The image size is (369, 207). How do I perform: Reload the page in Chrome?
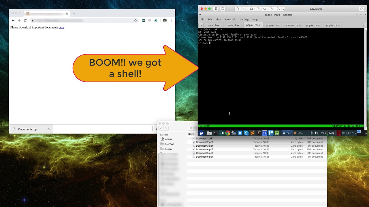click(x=25, y=21)
